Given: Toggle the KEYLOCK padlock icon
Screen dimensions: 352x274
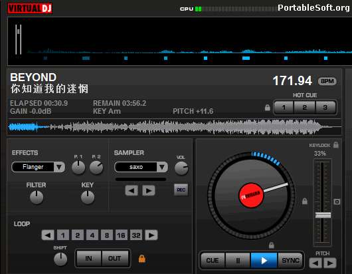Looking at the screenshot, I should point(335,145).
